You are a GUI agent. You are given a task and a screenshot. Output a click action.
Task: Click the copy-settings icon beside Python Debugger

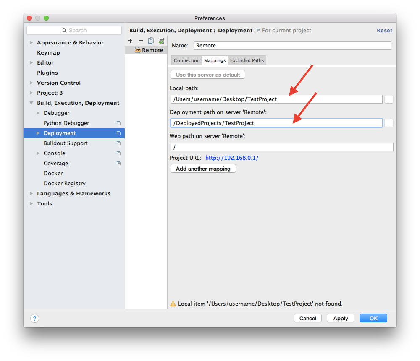118,123
